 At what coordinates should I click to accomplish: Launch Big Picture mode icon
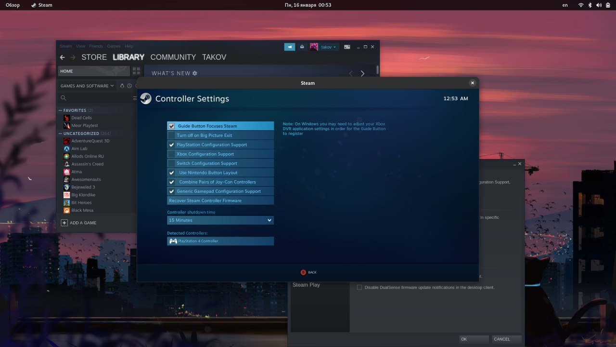[347, 47]
